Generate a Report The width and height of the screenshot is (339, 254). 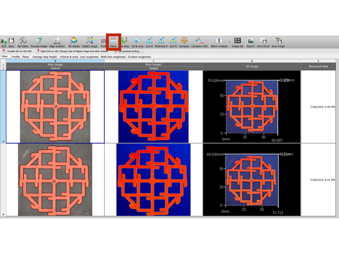pos(251,42)
